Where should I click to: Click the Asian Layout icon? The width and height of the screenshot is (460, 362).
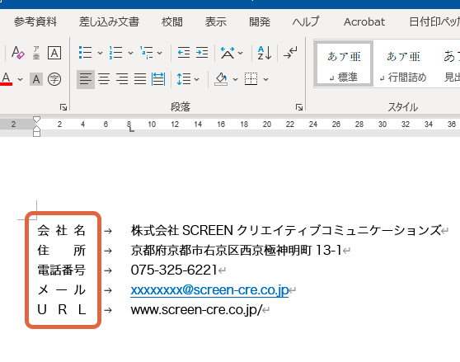point(228,53)
